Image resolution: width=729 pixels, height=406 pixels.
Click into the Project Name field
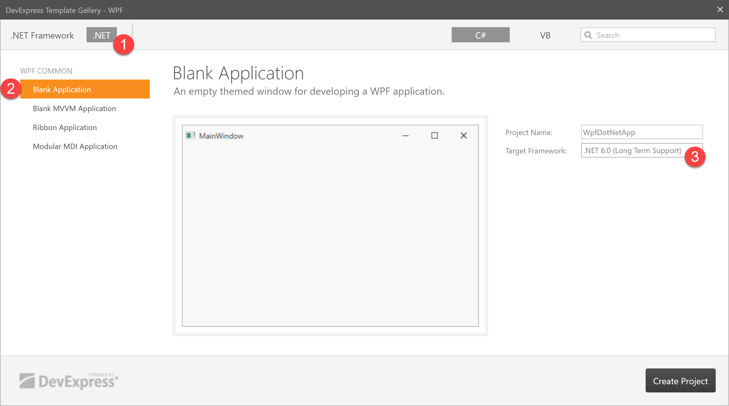[642, 132]
